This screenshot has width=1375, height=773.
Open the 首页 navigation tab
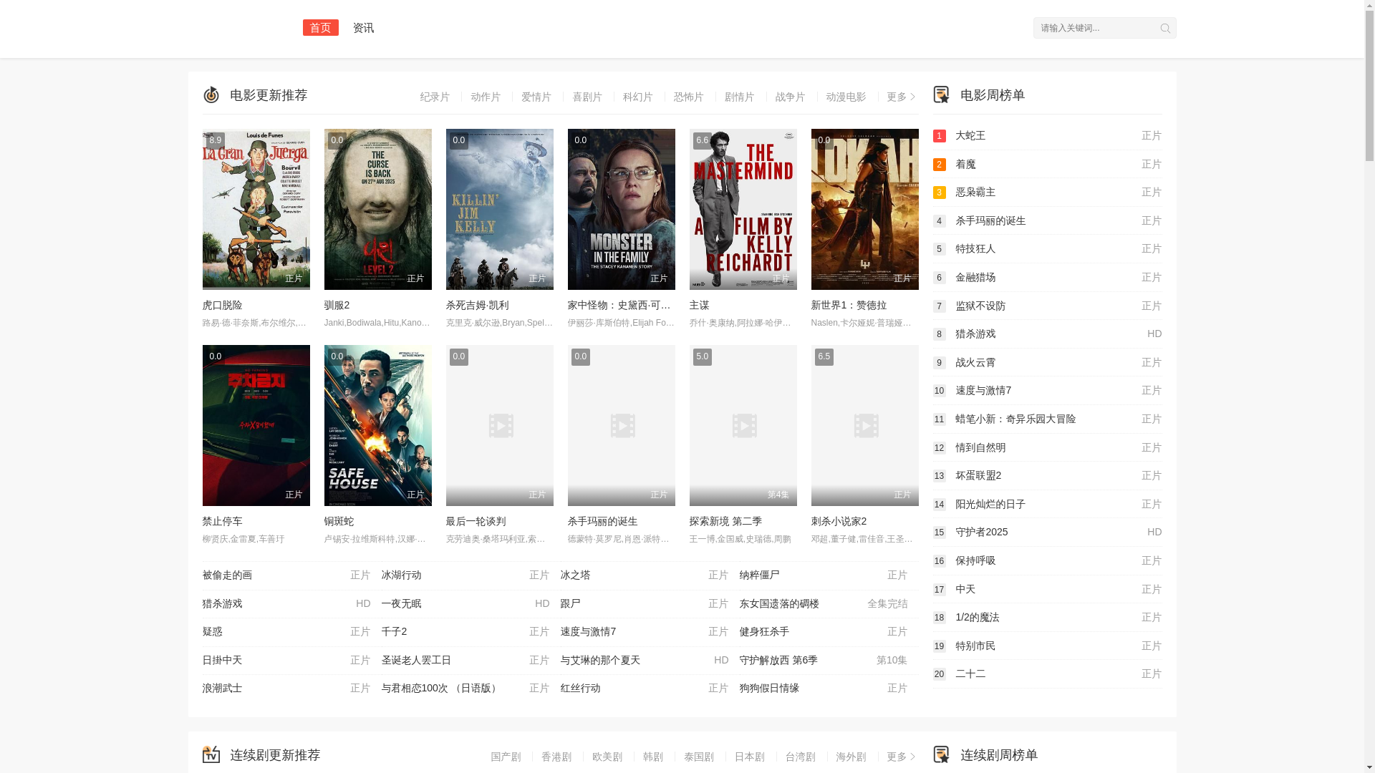tap(320, 27)
